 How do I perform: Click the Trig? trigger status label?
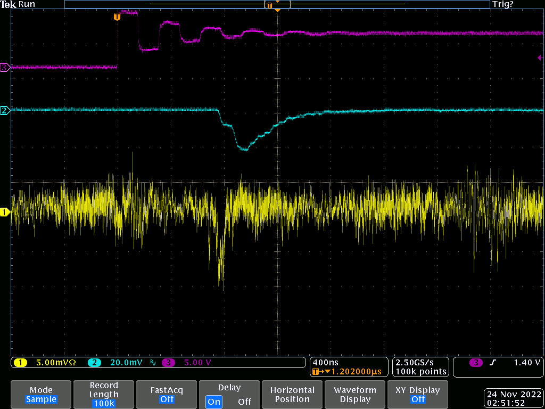(503, 4)
